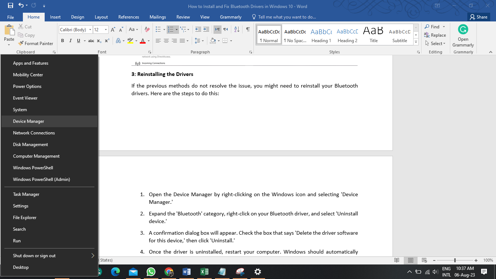Open Windows PowerShell (Admin) from the menu
Image resolution: width=496 pixels, height=279 pixels.
[49, 179]
